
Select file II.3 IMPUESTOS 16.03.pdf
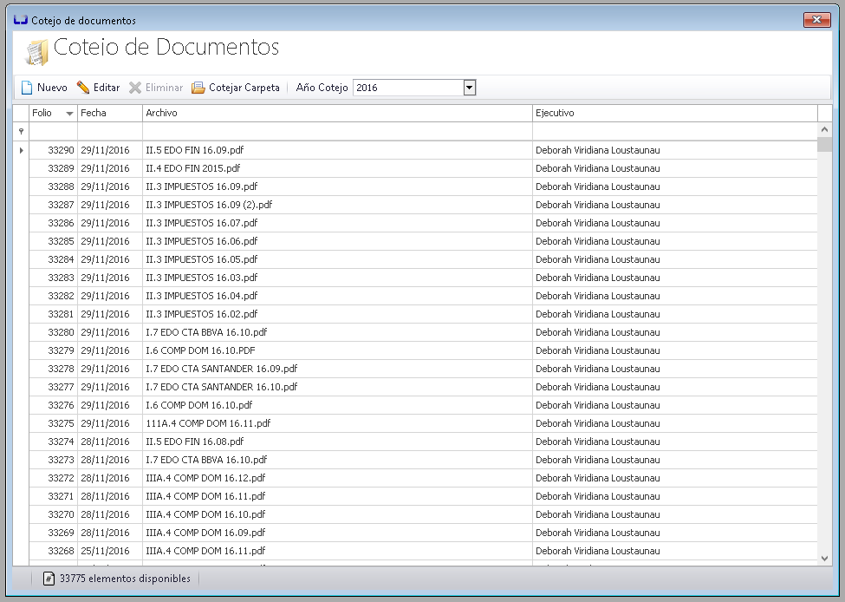coord(202,278)
